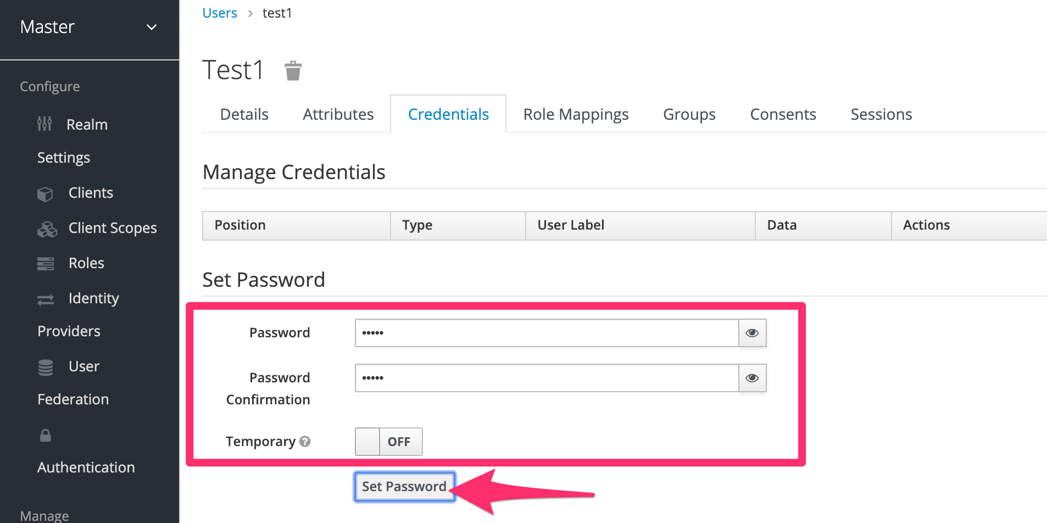
Task: Delete user Test1 via trash icon
Action: point(293,71)
